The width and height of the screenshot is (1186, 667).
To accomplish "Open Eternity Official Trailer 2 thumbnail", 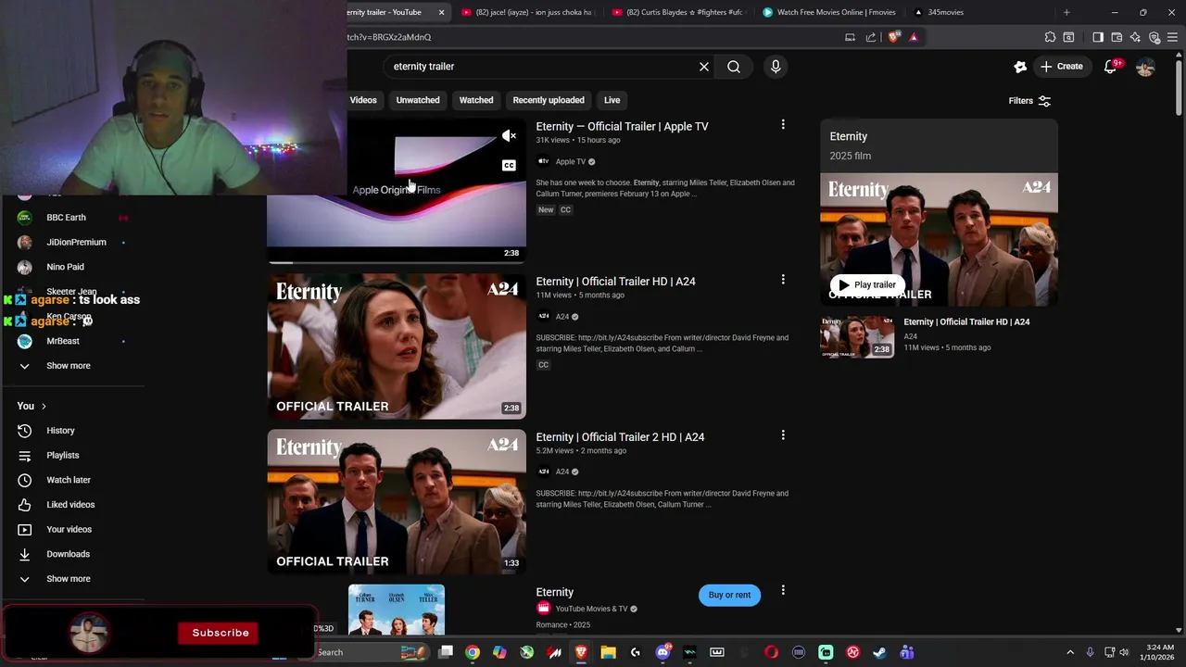I will coord(397,501).
